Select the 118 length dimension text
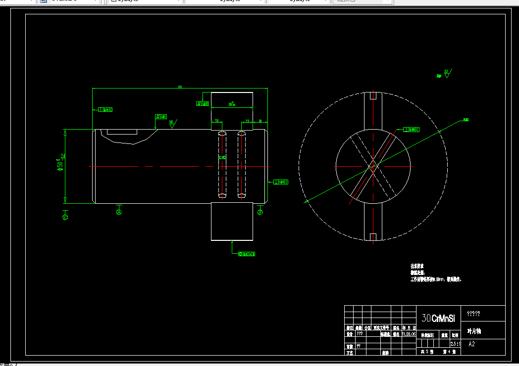This screenshot has width=519, height=366. (x=180, y=87)
